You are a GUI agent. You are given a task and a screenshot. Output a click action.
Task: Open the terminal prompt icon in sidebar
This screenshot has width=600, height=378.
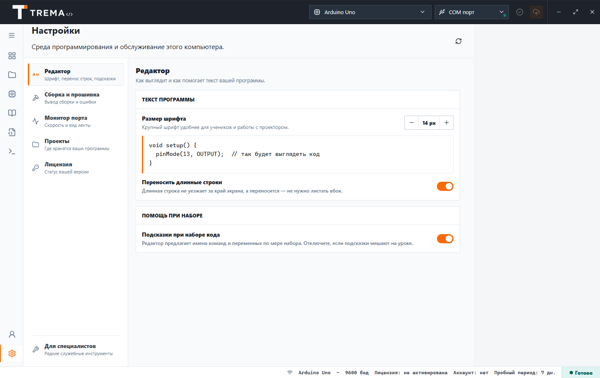12,151
